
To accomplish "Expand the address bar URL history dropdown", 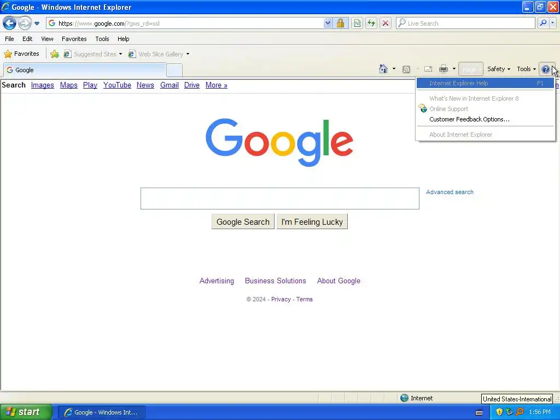I will tap(328, 23).
